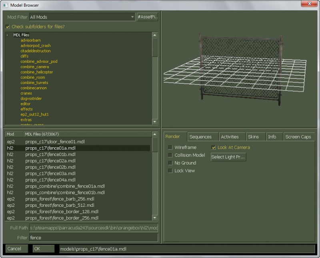Select the effects folder
This screenshot has height=258, width=320.
pos(26,109)
